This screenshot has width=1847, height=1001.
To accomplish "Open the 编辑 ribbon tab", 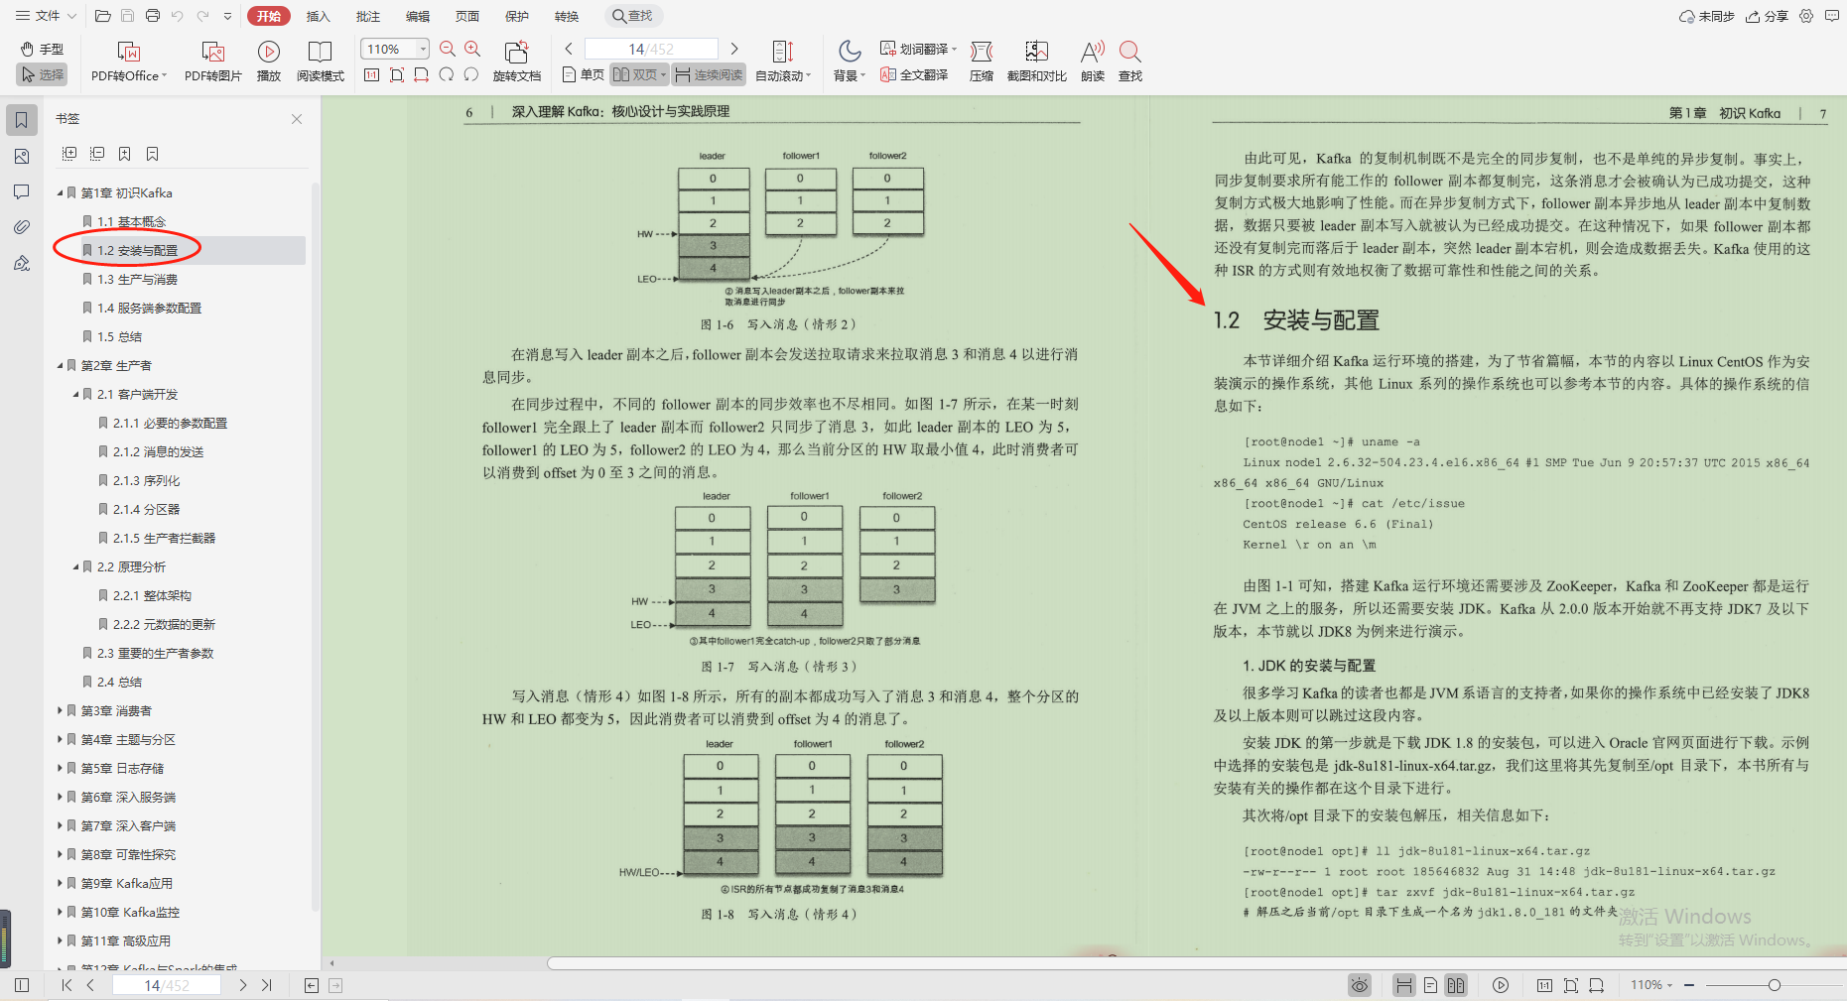I will [x=417, y=16].
